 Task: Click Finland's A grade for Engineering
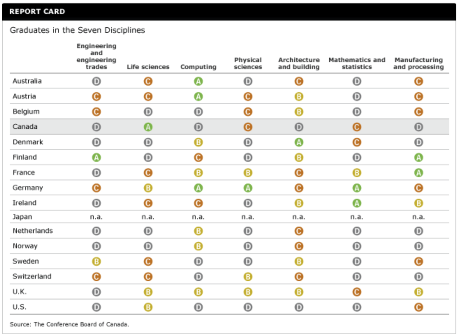96,157
